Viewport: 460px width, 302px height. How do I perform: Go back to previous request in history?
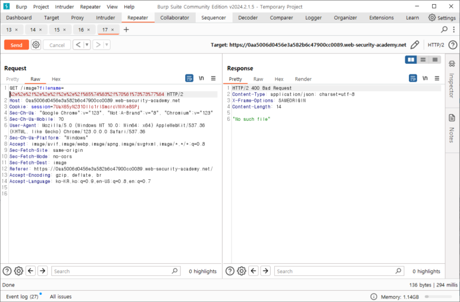click(x=78, y=45)
